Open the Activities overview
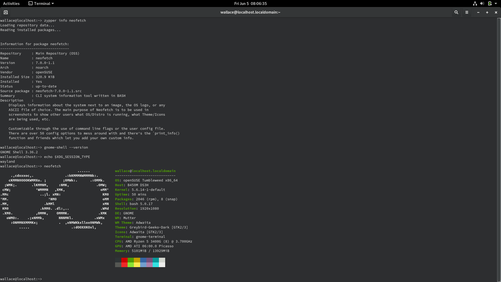This screenshot has height=282, width=501. click(x=11, y=3)
